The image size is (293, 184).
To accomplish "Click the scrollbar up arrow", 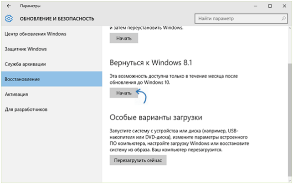I will (x=290, y=28).
